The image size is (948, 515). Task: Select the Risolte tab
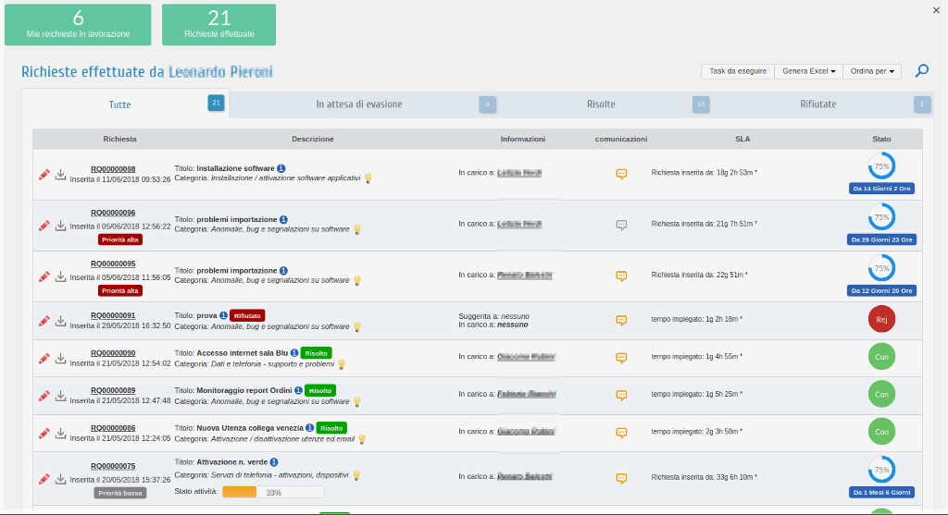(600, 104)
